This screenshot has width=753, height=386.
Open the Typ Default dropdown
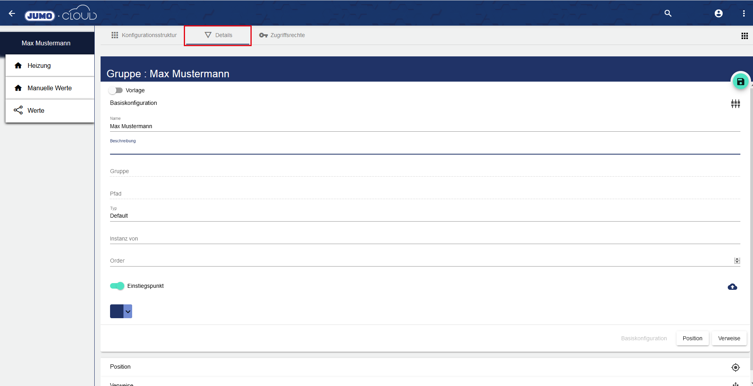point(424,216)
